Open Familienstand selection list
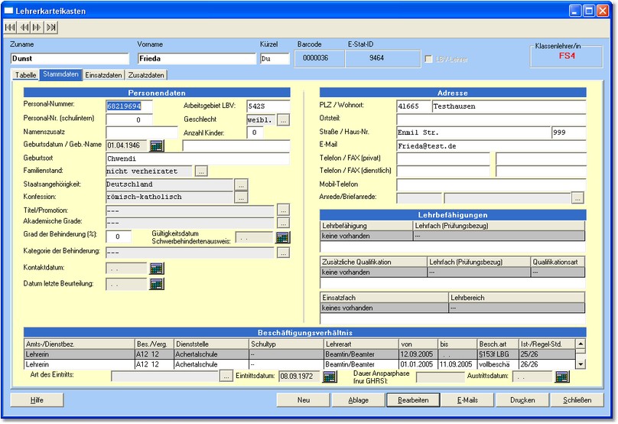618x424 pixels. [x=202, y=171]
